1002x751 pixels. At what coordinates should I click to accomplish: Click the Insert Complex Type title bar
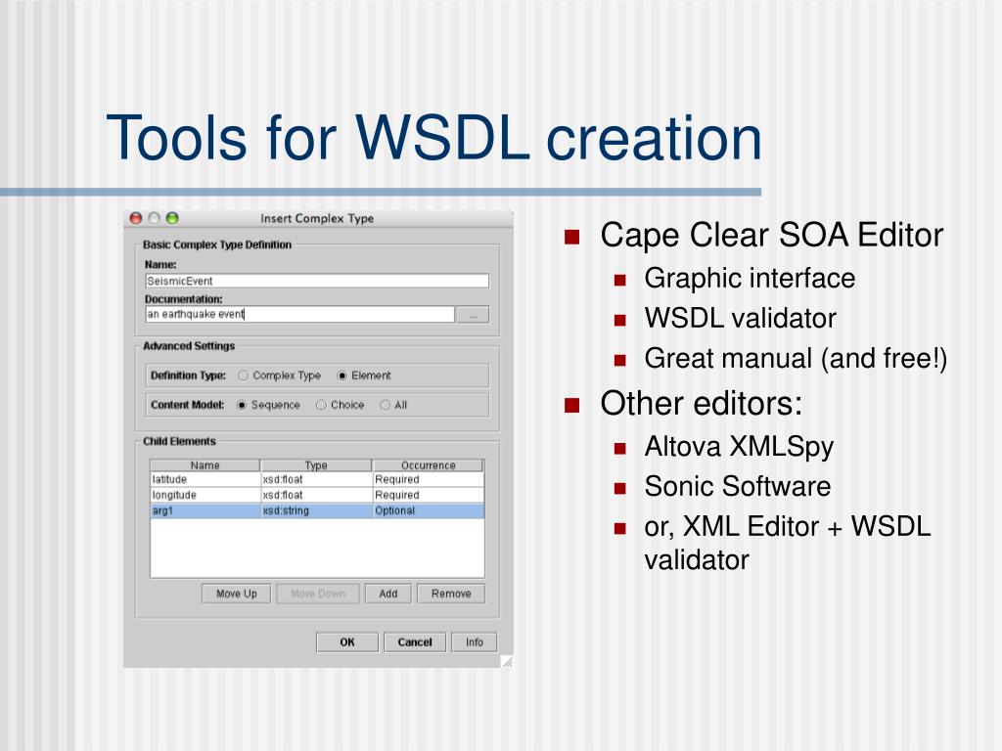[x=318, y=218]
